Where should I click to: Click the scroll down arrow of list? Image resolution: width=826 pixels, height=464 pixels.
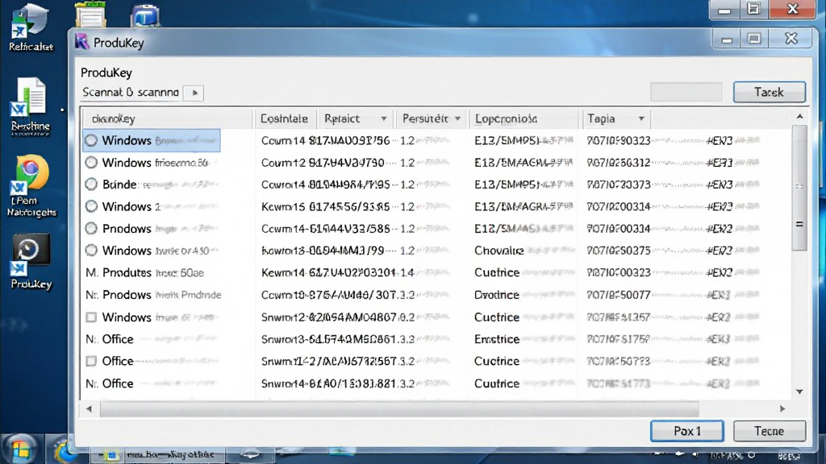tap(799, 391)
